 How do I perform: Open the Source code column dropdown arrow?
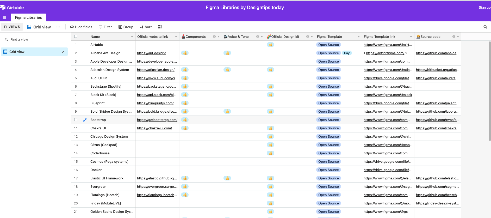[x=458, y=37]
